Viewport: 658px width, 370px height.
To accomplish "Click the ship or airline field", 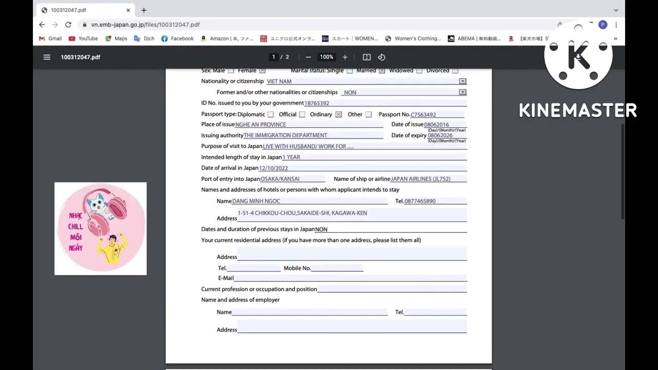I will 428,179.
